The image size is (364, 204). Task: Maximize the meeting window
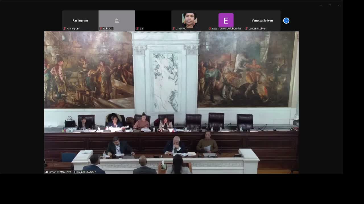330,5
